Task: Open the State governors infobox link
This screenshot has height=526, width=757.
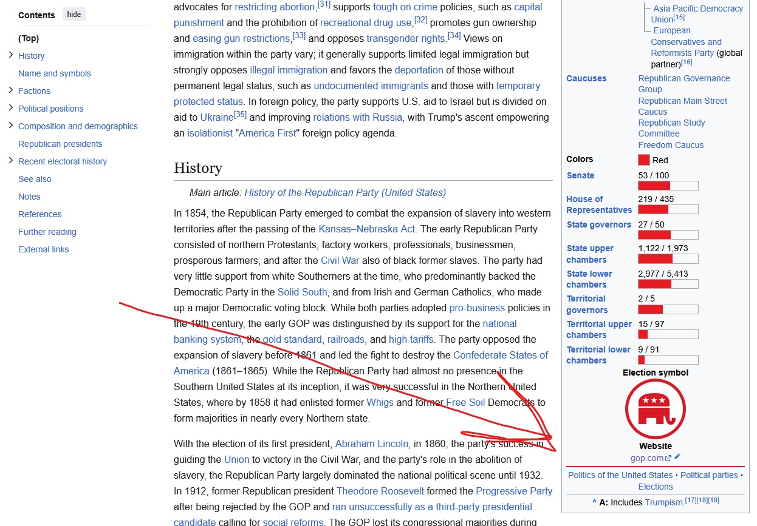Action: click(599, 224)
